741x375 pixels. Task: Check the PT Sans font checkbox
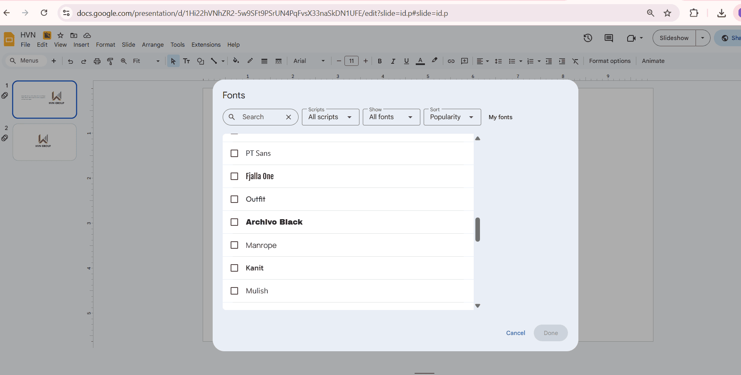(x=234, y=153)
